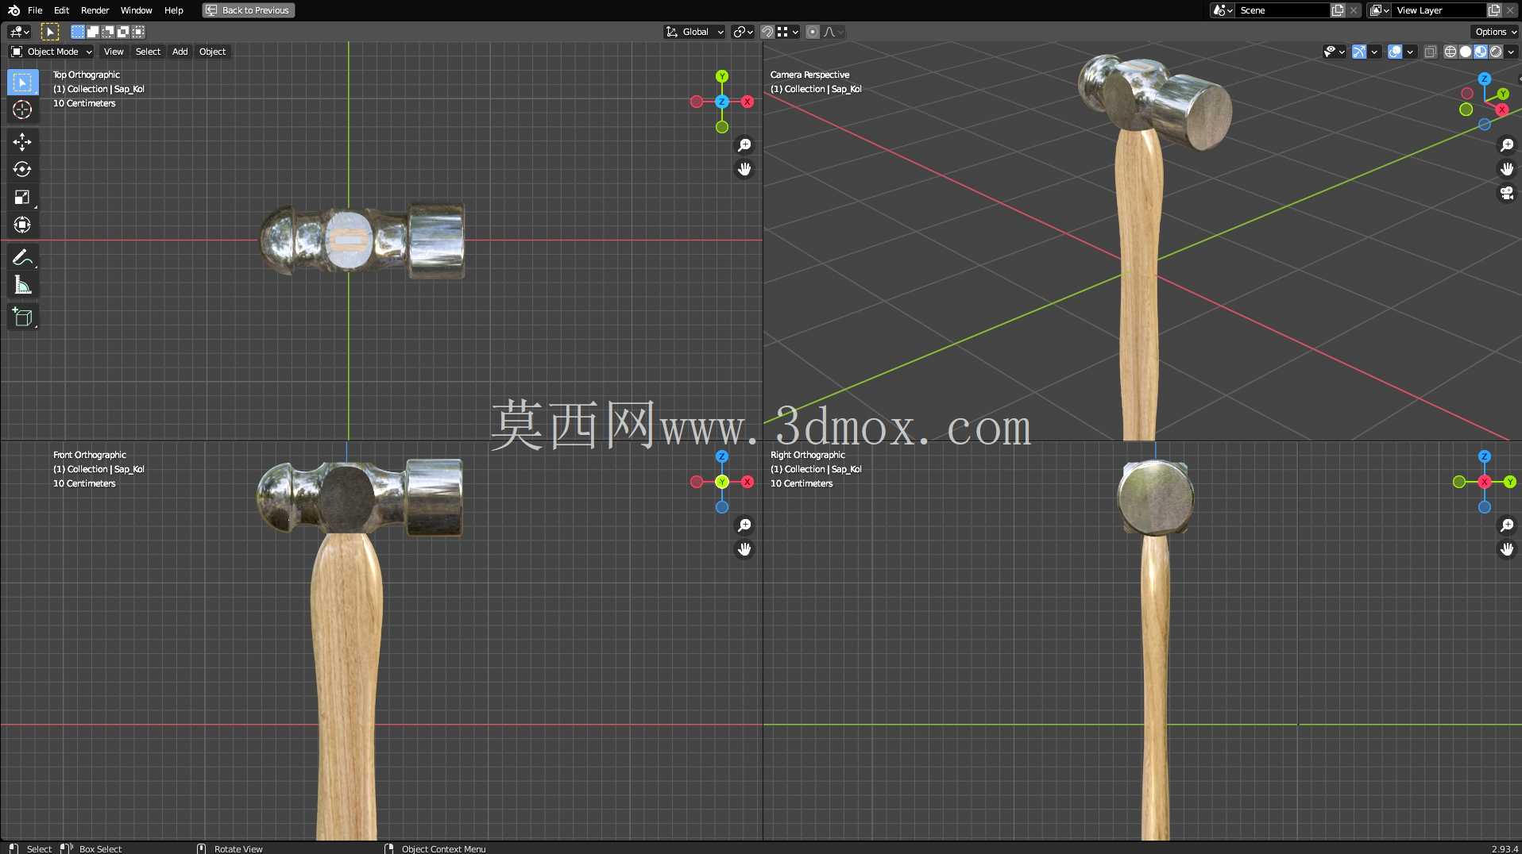Open proportional editing falloff dropdown

[x=833, y=32]
